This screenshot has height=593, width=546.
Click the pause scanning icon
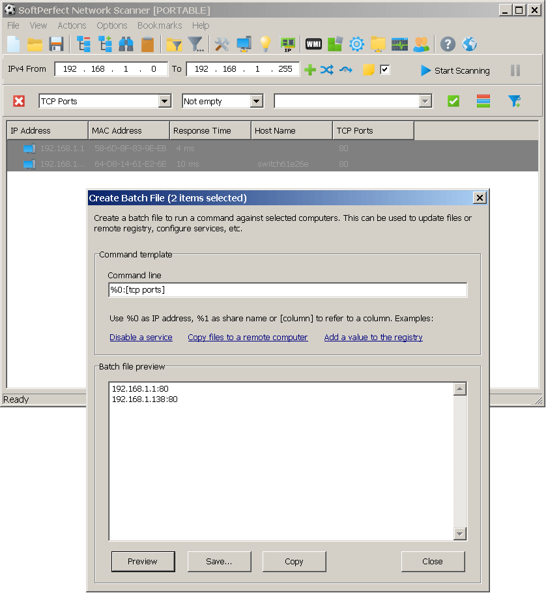click(x=515, y=70)
